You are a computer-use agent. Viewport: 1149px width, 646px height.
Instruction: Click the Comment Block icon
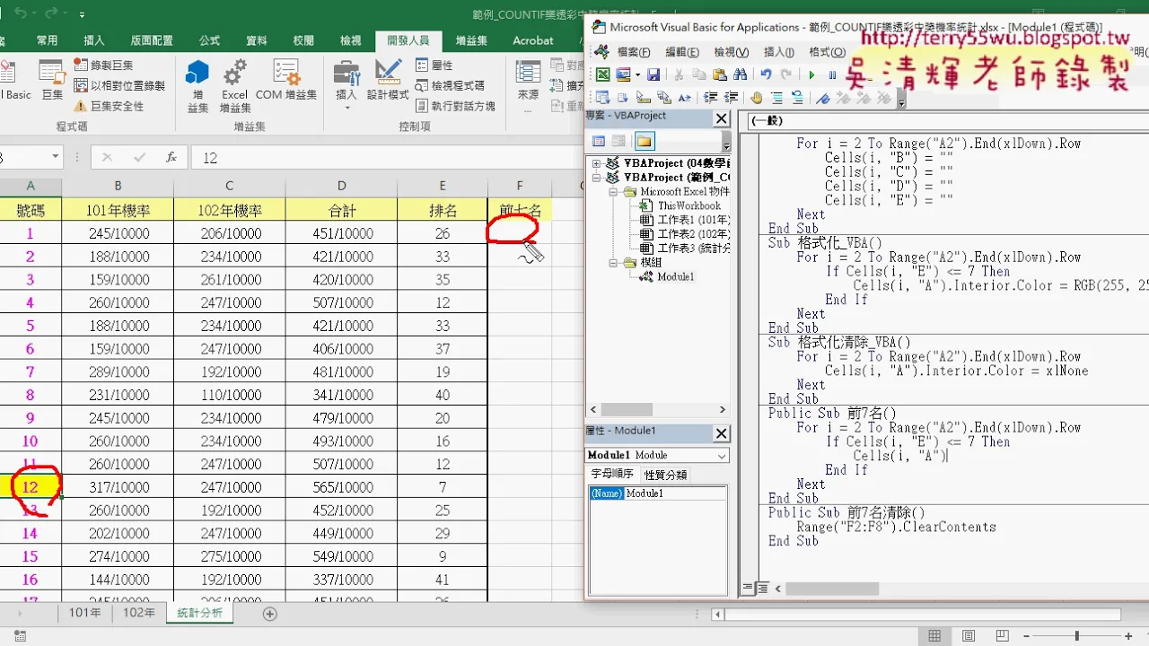click(776, 97)
